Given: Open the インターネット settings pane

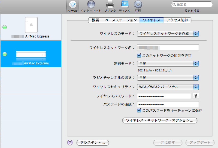Looking at the screenshot, I should click(x=91, y=6).
